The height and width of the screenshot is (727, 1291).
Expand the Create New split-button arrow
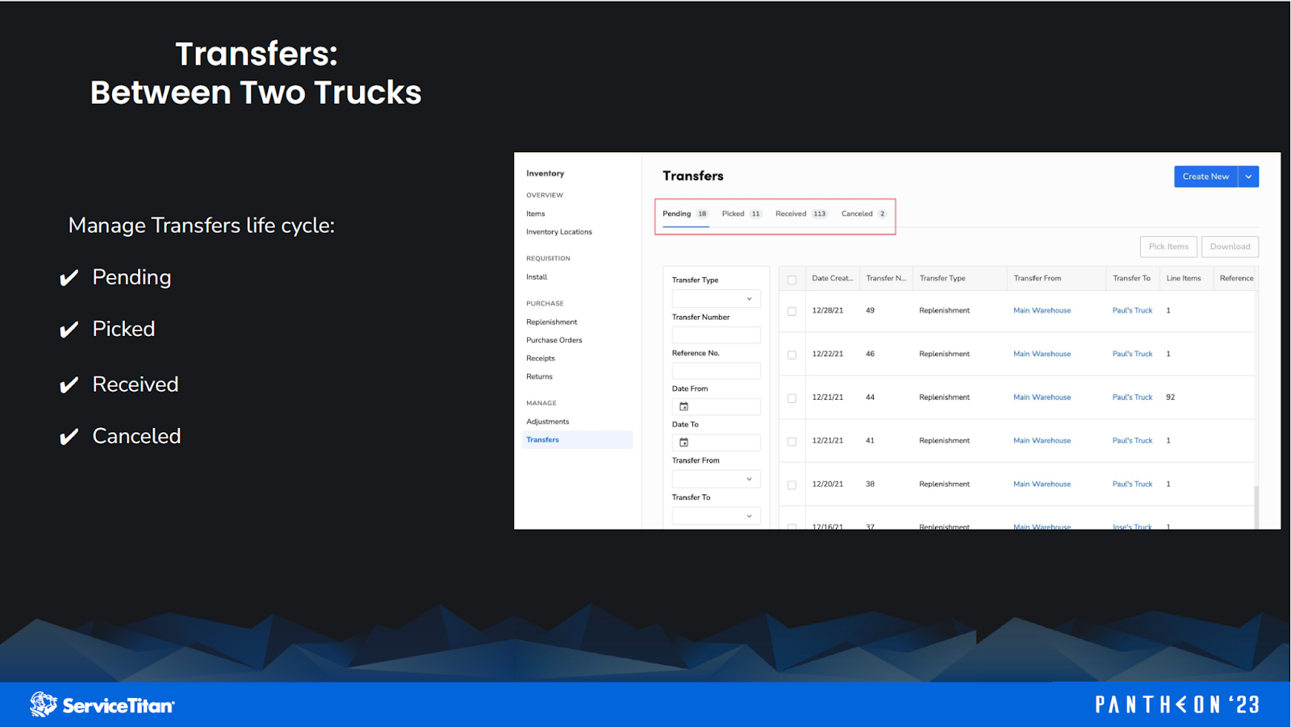point(1247,176)
